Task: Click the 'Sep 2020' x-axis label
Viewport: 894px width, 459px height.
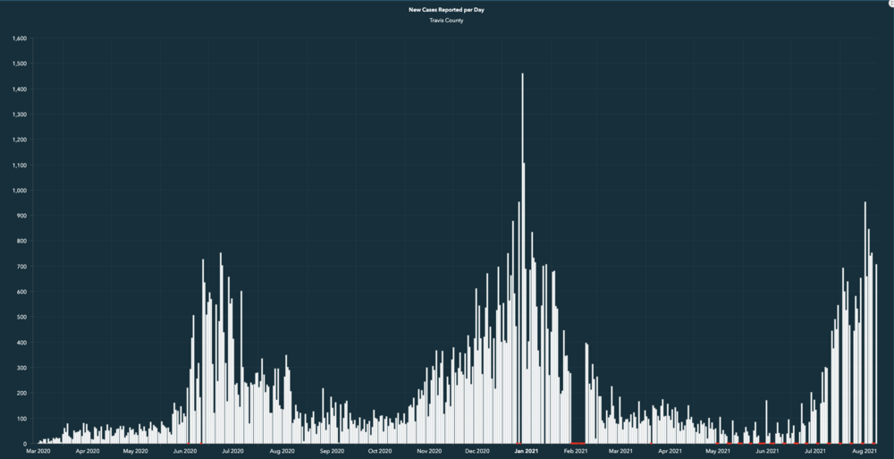Action: pos(331,452)
